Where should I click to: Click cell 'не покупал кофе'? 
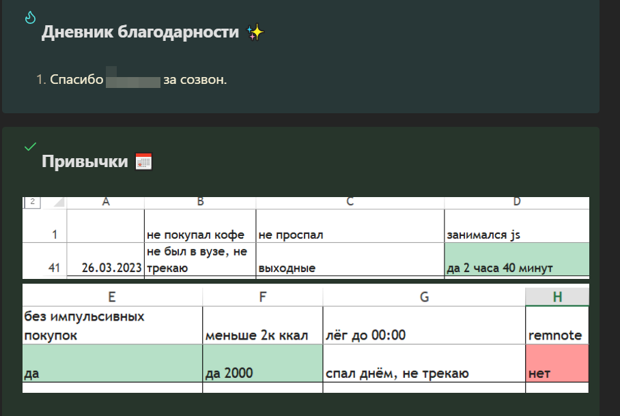tap(200, 226)
